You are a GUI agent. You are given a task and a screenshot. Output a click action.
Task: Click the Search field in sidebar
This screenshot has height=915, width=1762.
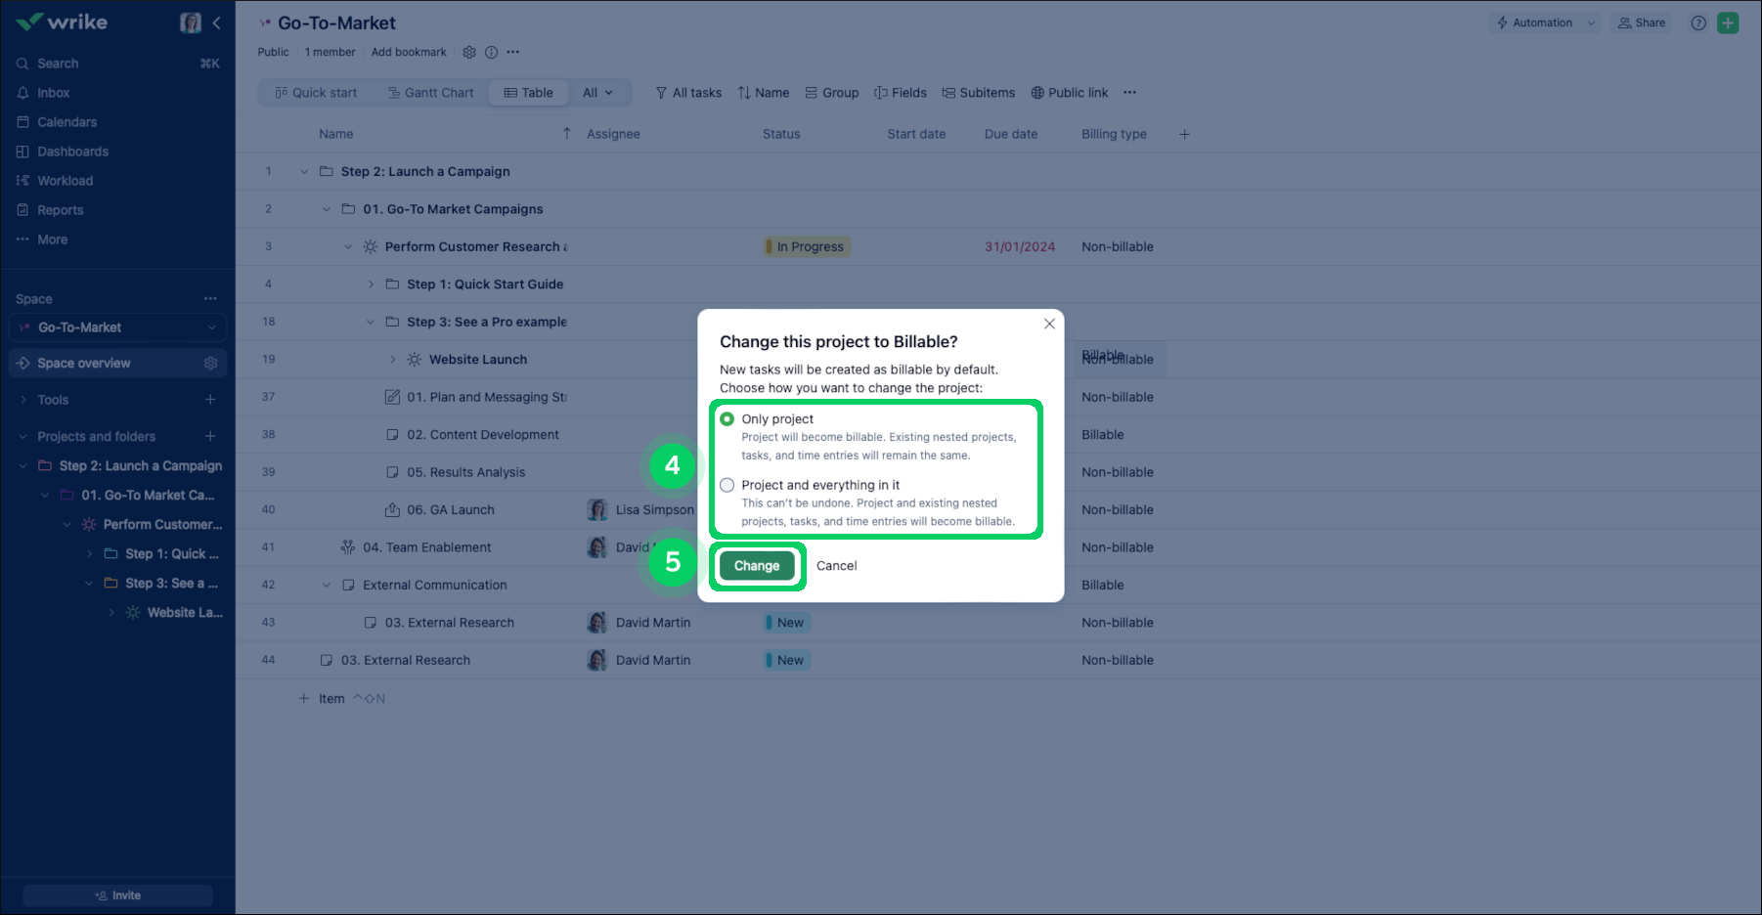click(x=117, y=64)
